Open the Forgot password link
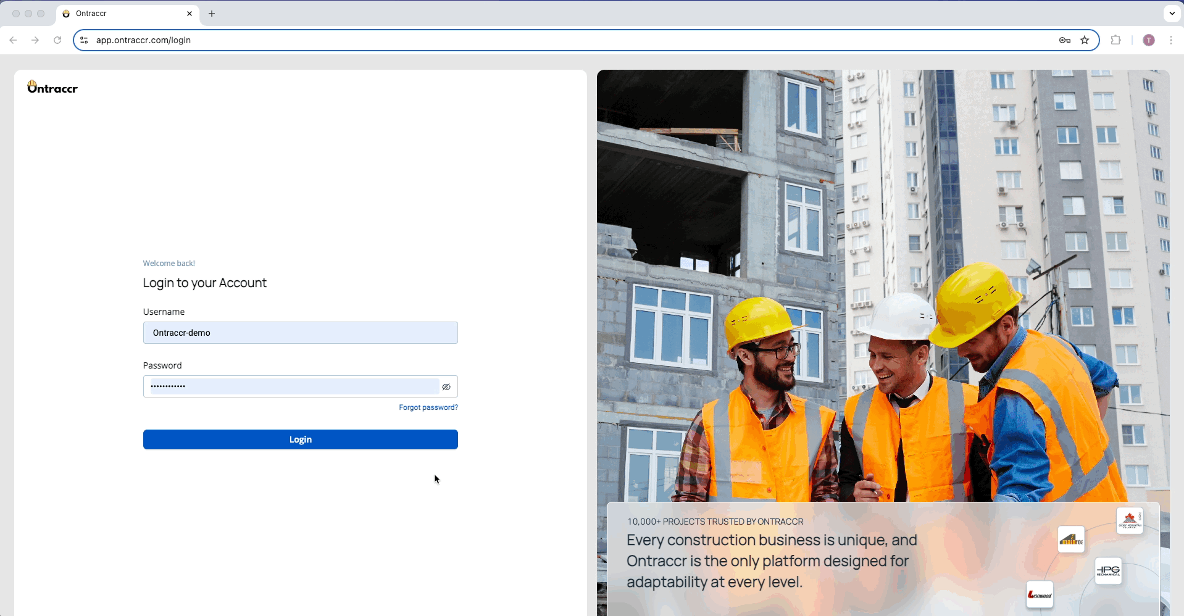Image resolution: width=1184 pixels, height=616 pixels. pos(428,407)
